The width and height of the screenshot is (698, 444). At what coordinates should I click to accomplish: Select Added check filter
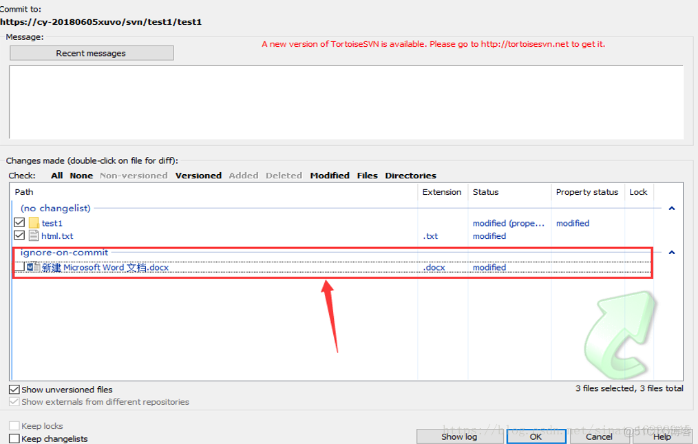[x=244, y=176]
